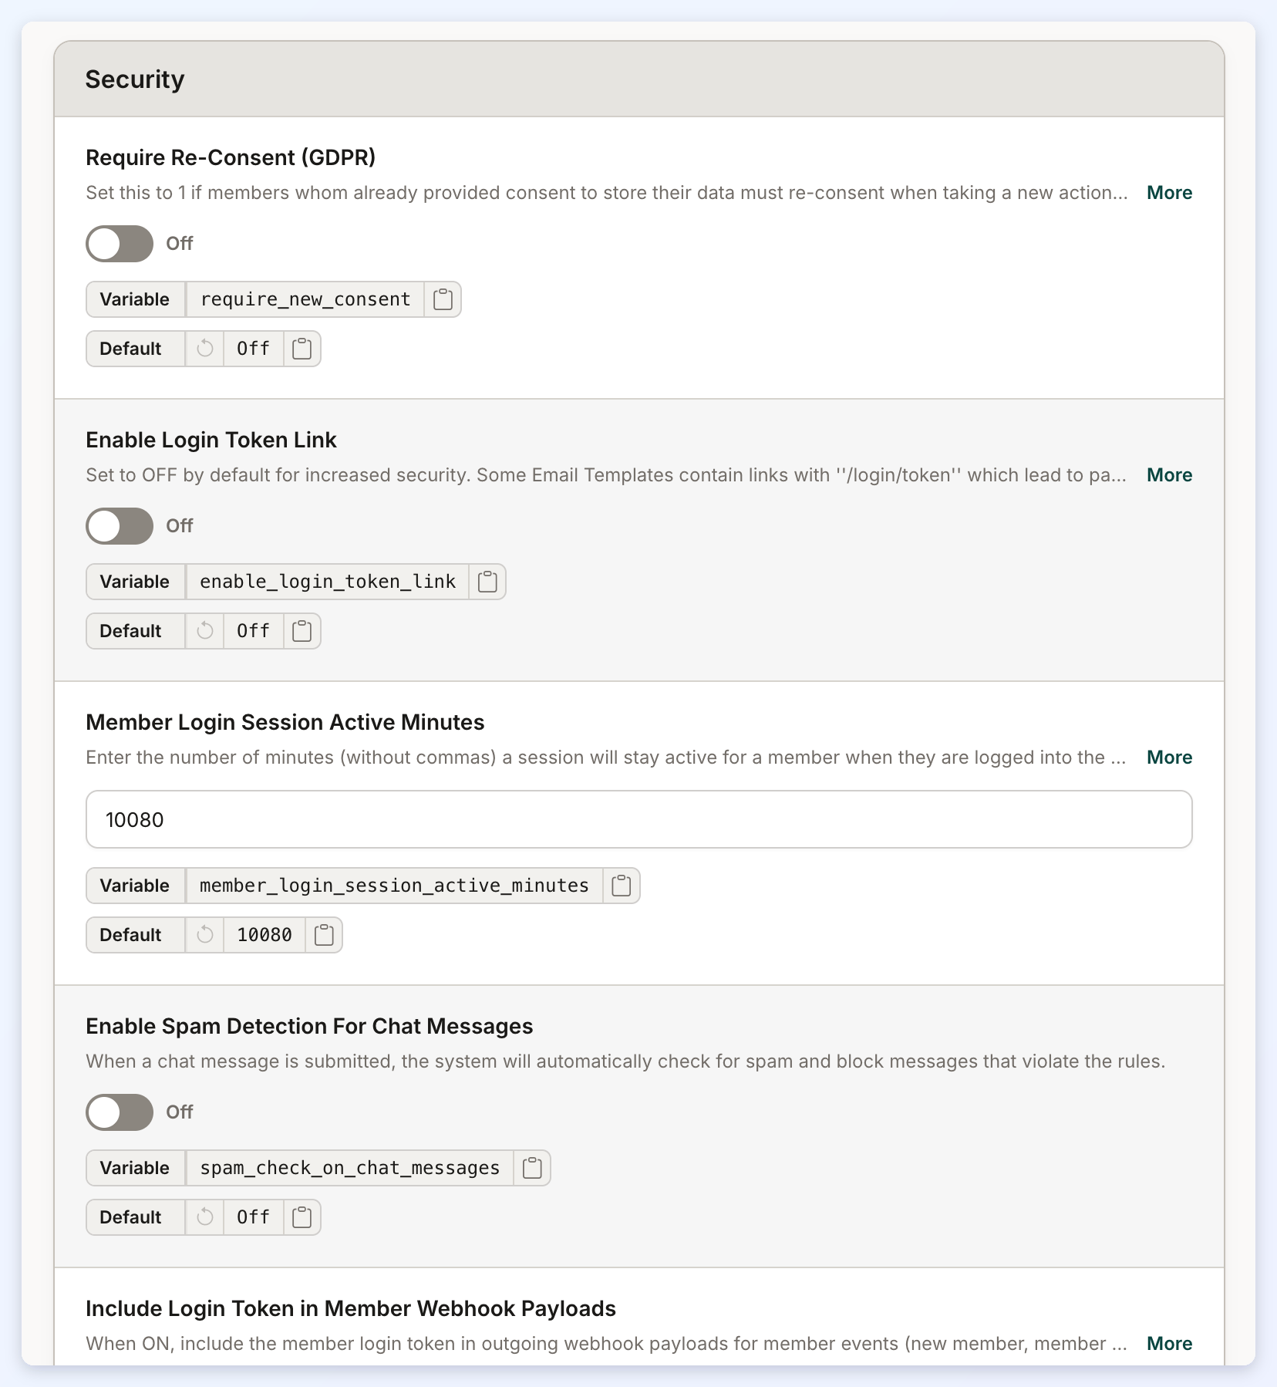This screenshot has width=1277, height=1387.
Task: Copy the member_login_session_active_minutes variable name
Action: tap(622, 886)
